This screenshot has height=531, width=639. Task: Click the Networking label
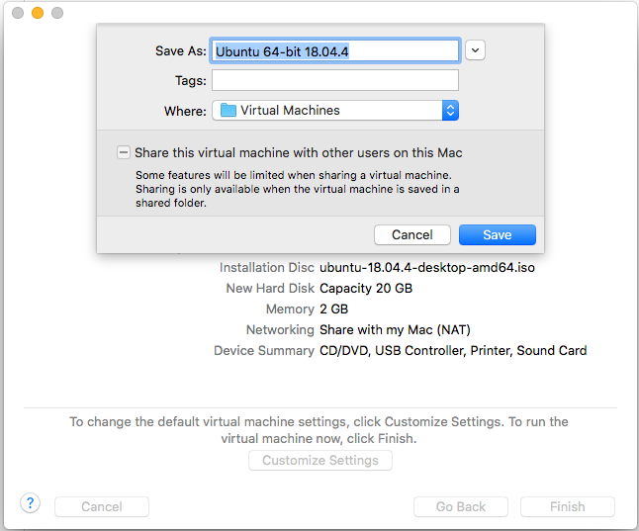coord(280,329)
